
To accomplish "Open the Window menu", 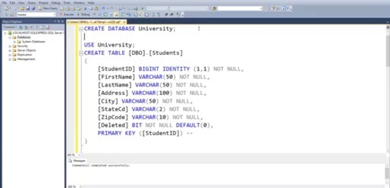I will pyautogui.click(x=79, y=3).
